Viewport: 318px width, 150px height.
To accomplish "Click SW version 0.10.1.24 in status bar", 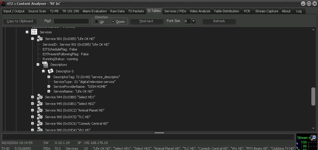I will 62,143.
